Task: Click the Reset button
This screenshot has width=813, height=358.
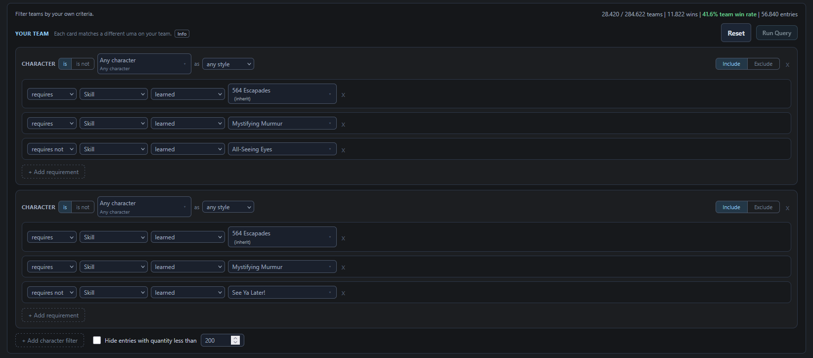Action: coord(736,33)
